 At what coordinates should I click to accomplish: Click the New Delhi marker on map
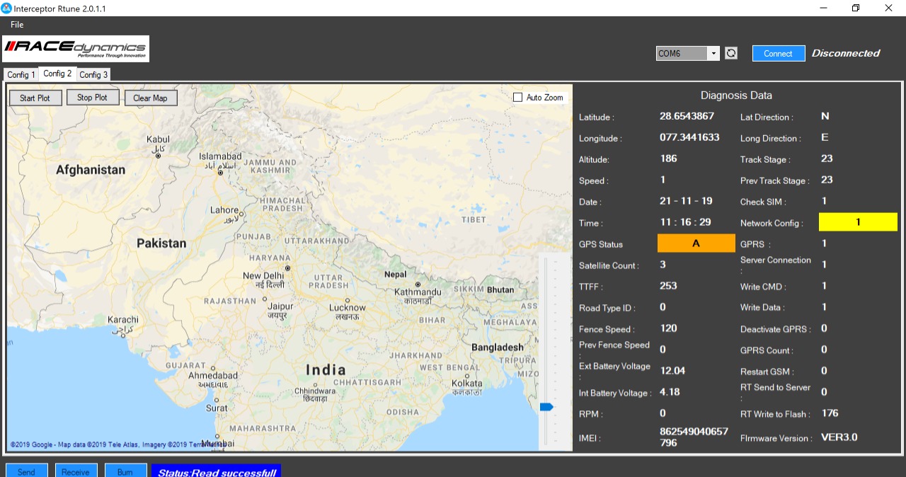click(287, 268)
